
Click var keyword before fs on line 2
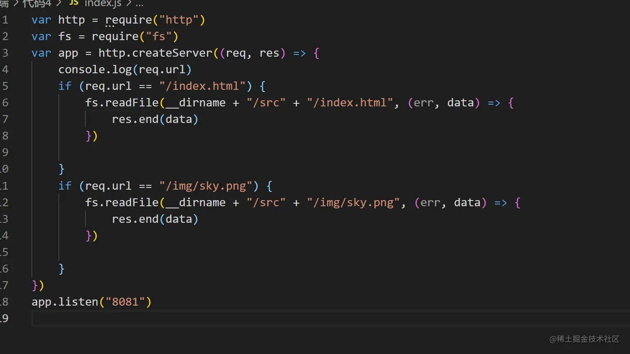tap(41, 37)
